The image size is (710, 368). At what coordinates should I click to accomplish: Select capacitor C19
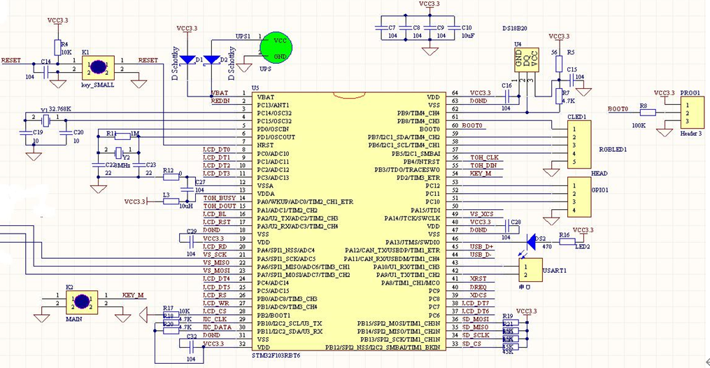pos(27,133)
